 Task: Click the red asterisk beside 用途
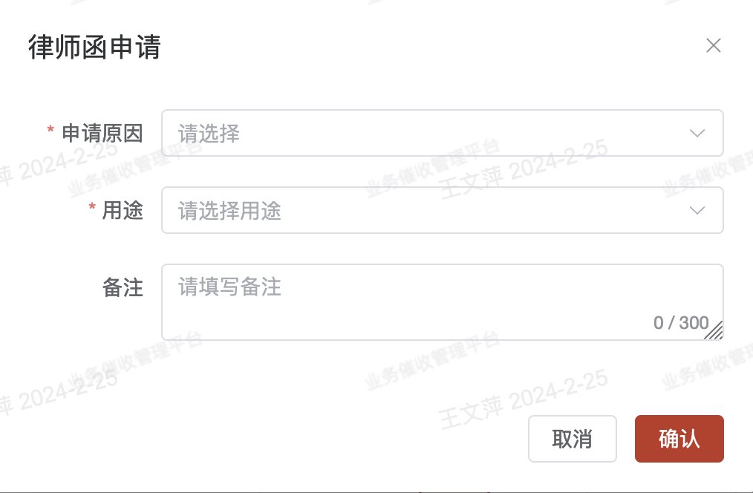[92, 209]
